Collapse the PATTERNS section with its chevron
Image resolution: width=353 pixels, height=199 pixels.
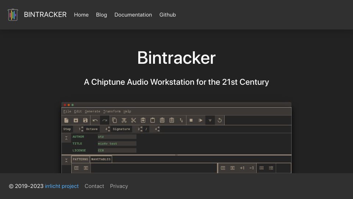[x=67, y=160]
